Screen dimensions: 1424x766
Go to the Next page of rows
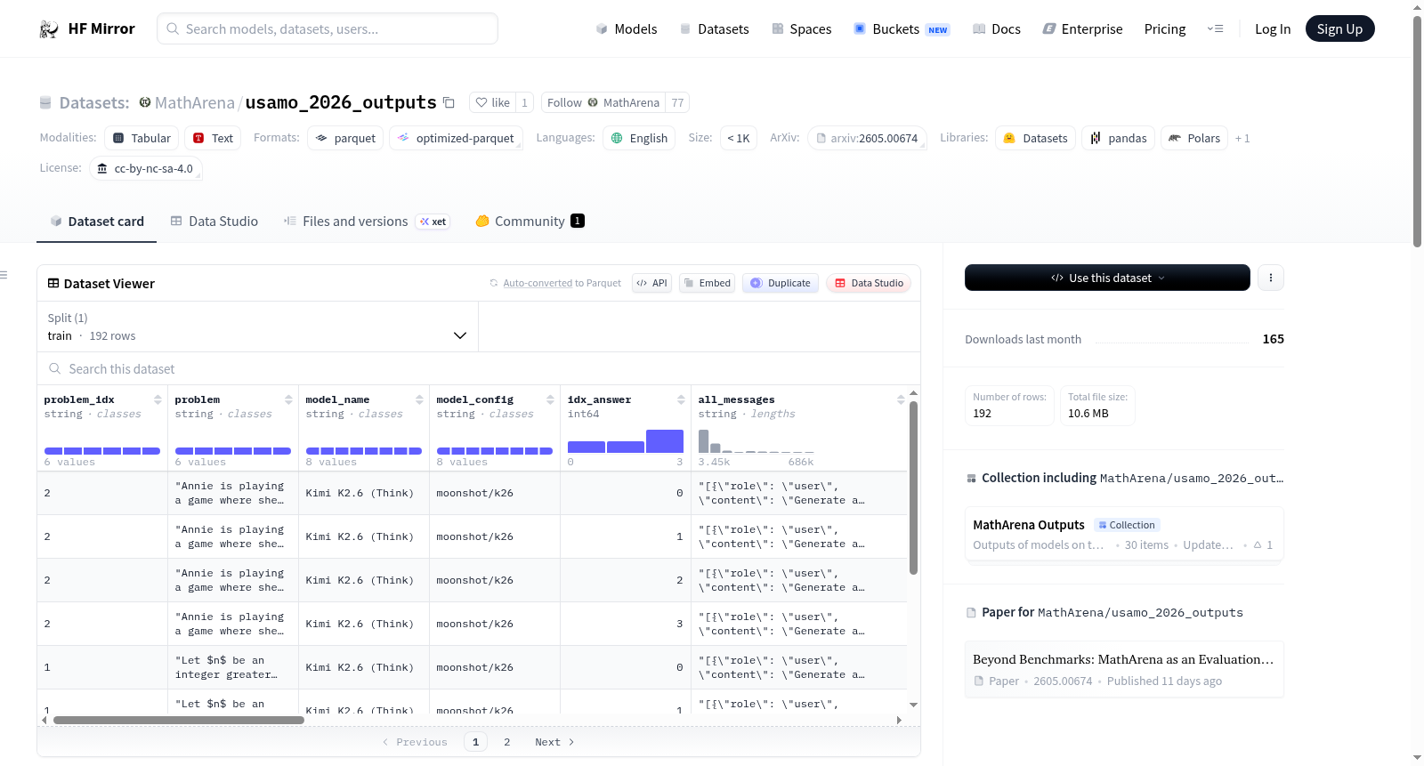[x=554, y=742]
